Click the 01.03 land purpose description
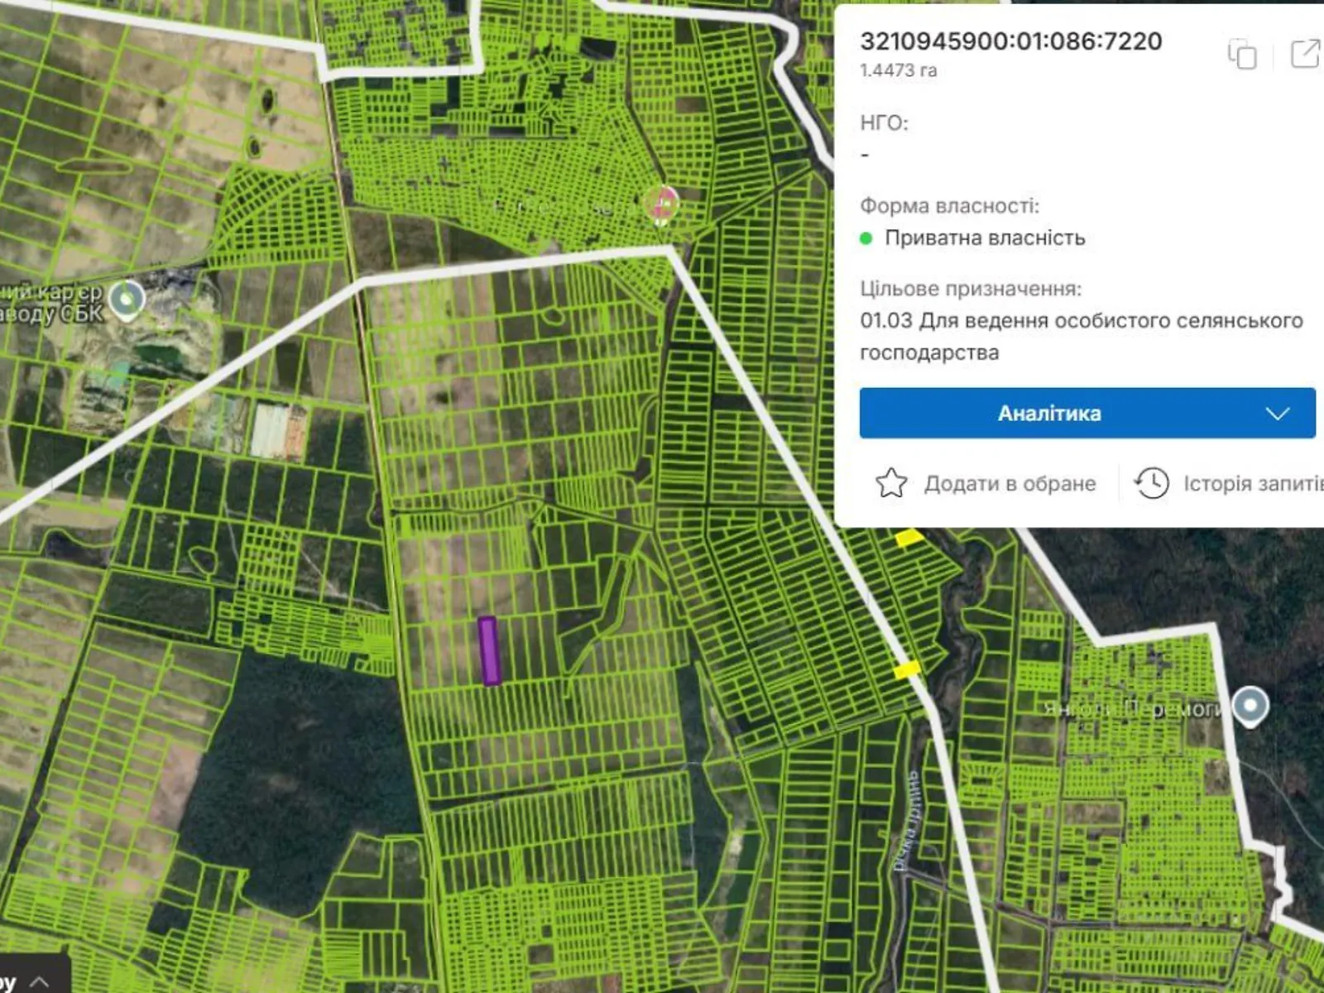Viewport: 1324px width, 993px height. (x=1081, y=336)
